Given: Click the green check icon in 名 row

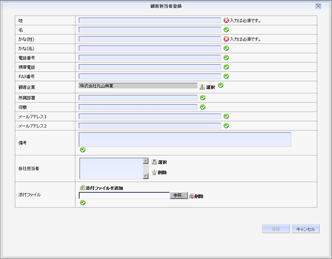Looking at the screenshot, I should point(226,30).
